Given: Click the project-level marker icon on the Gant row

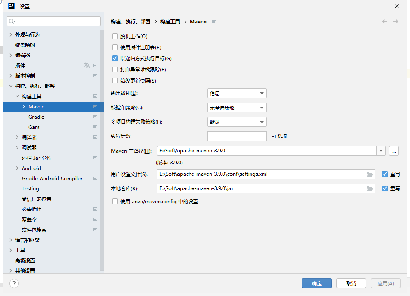Looking at the screenshot, I should click(x=95, y=127).
